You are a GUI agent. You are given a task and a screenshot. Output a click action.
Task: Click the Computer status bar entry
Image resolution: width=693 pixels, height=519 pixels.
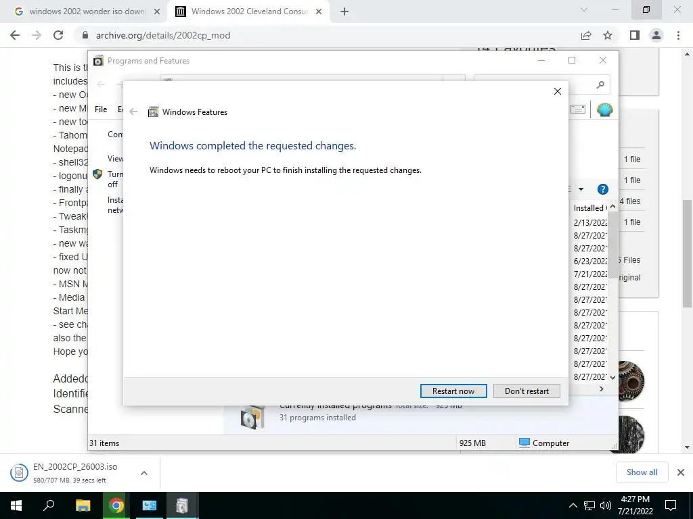tap(544, 443)
